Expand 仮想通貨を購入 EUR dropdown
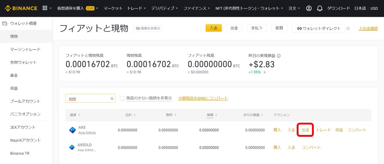The width and height of the screenshot is (384, 164). tap(78, 8)
